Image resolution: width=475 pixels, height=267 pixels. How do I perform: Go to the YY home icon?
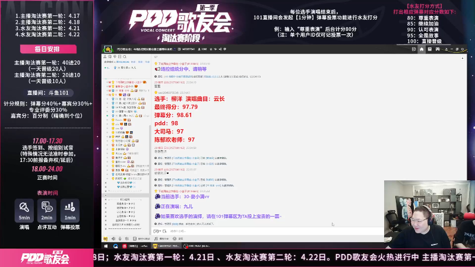click(x=422, y=49)
